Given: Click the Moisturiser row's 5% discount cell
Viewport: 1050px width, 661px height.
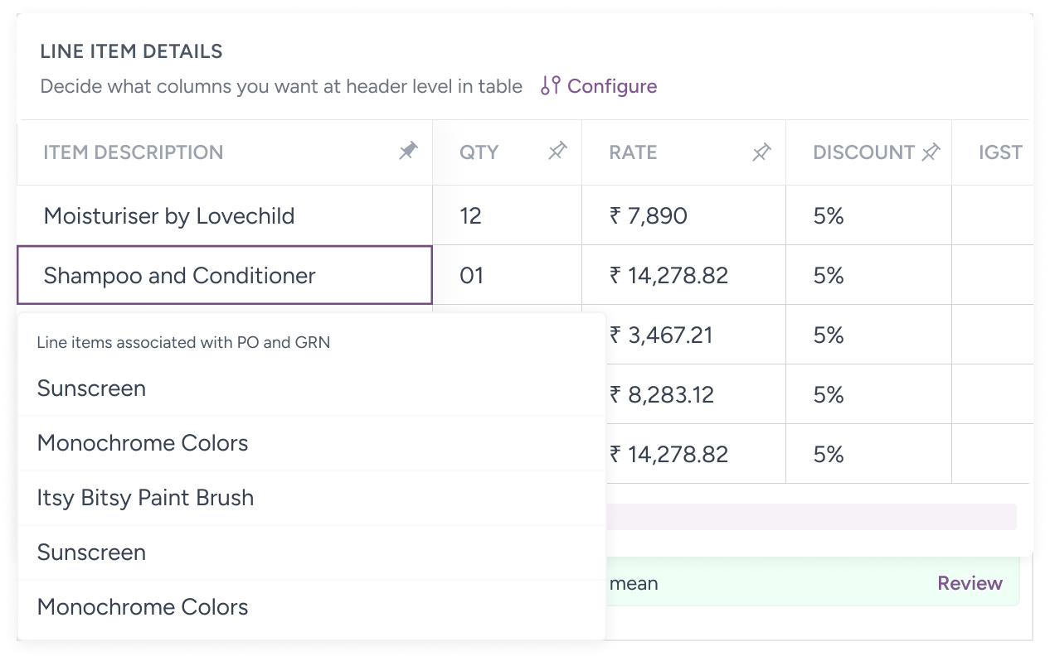Looking at the screenshot, I should point(829,216).
